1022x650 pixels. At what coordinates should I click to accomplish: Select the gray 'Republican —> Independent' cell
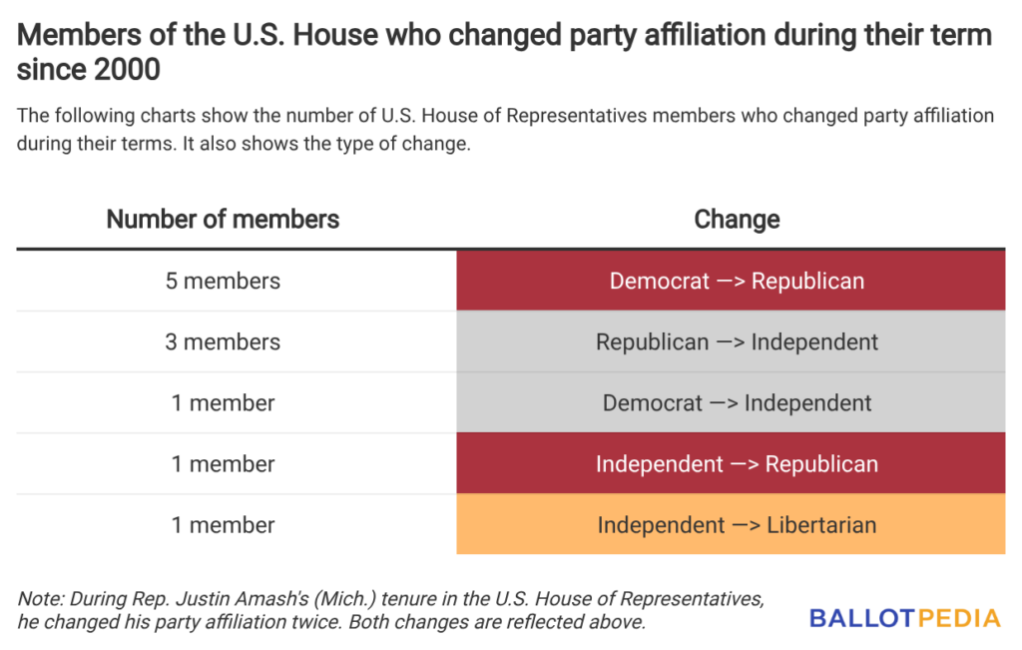coord(737,341)
